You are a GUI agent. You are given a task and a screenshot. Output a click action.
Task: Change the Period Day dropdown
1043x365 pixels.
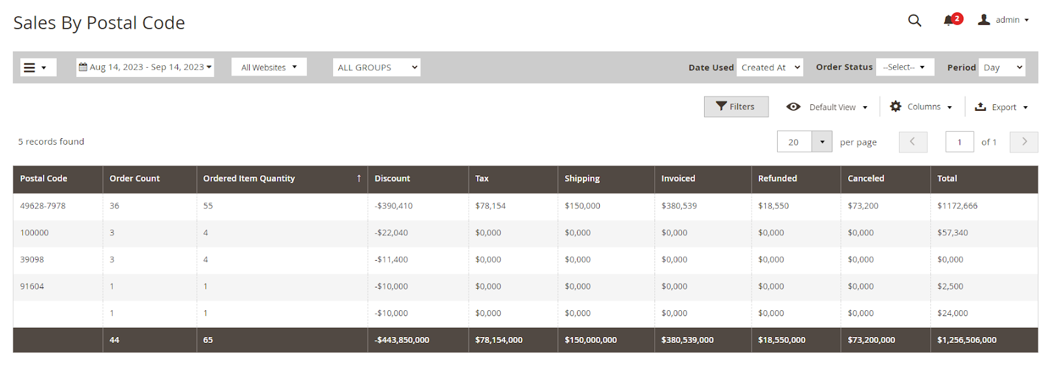[x=1001, y=67]
